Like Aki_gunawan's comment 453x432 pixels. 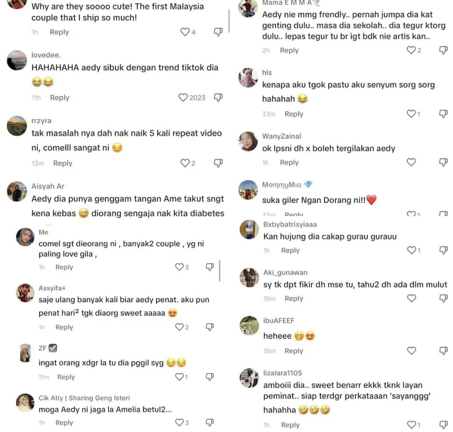click(411, 298)
